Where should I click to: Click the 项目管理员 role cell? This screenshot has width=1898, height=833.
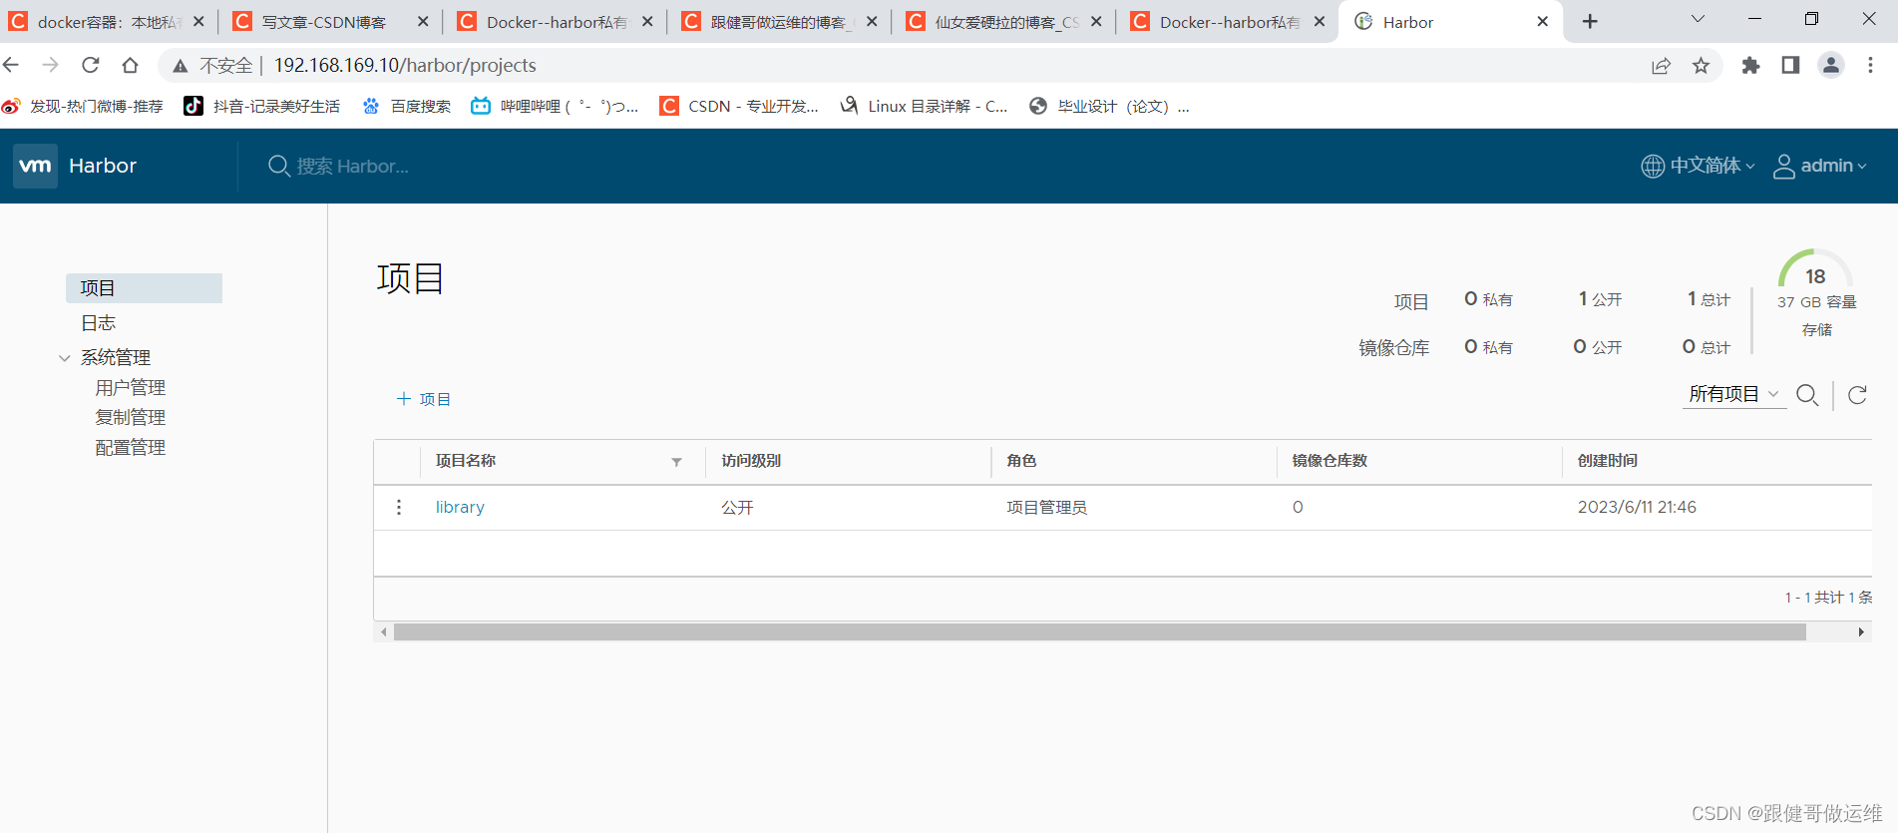click(x=1046, y=508)
